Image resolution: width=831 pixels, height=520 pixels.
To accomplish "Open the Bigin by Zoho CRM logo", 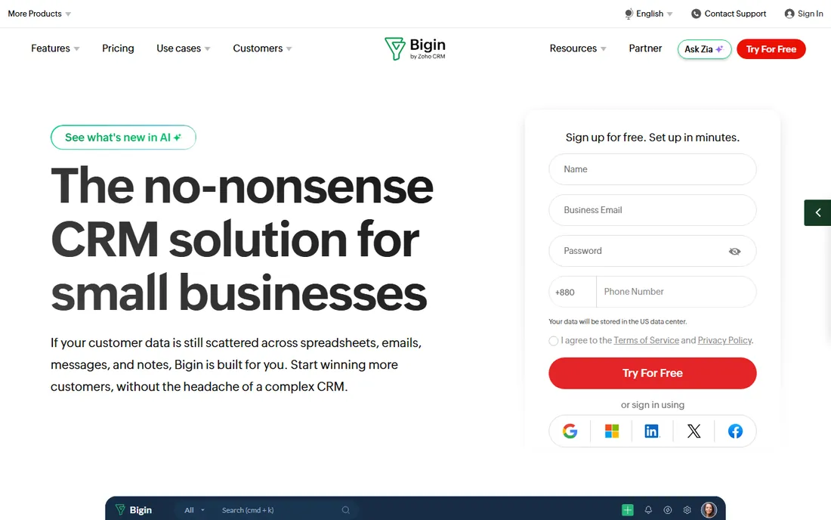I will 415,49.
